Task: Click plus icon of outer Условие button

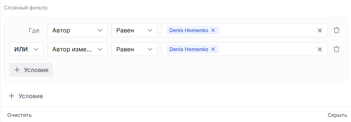Action: 12,96
